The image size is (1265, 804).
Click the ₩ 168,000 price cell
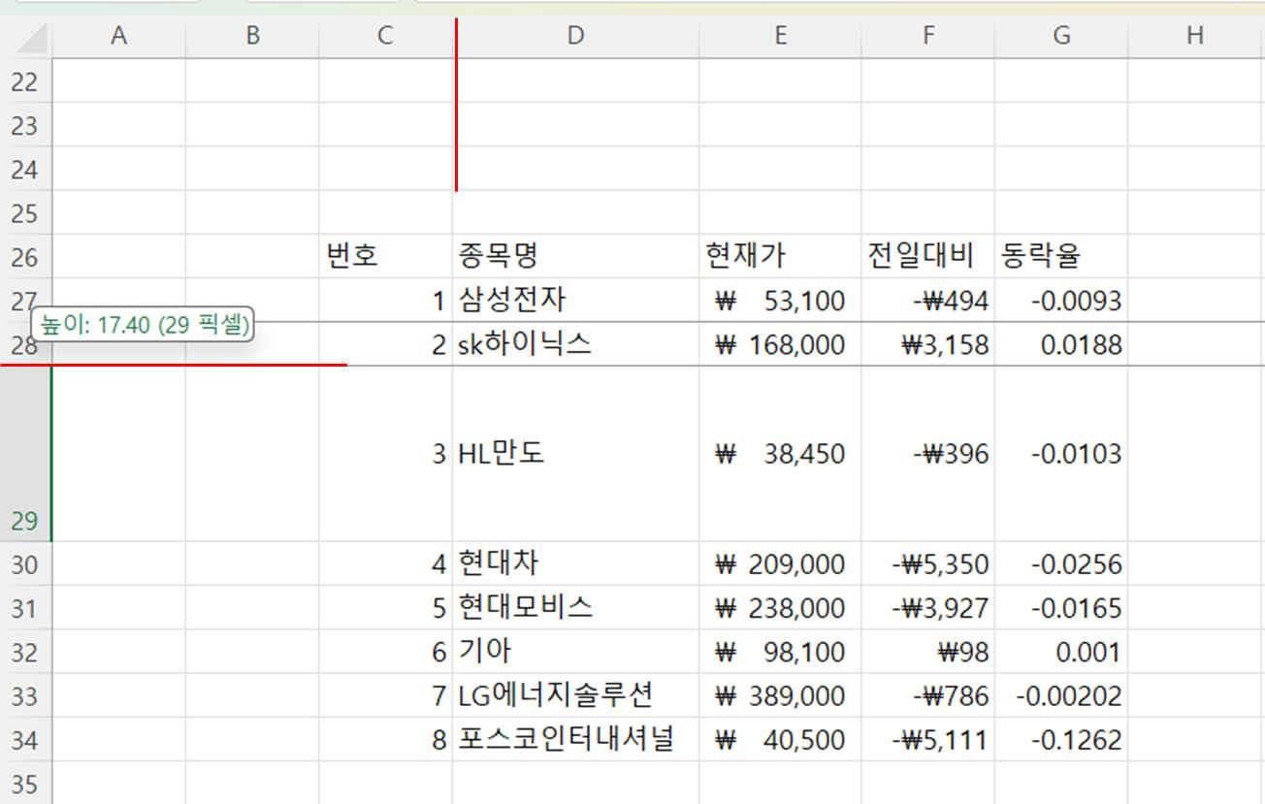(780, 344)
